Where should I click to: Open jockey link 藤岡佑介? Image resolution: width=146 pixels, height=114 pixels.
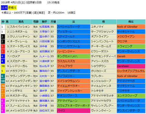45,71
